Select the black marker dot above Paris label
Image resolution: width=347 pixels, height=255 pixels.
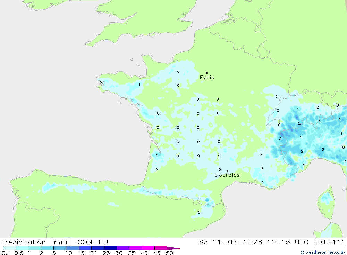coord(207,73)
